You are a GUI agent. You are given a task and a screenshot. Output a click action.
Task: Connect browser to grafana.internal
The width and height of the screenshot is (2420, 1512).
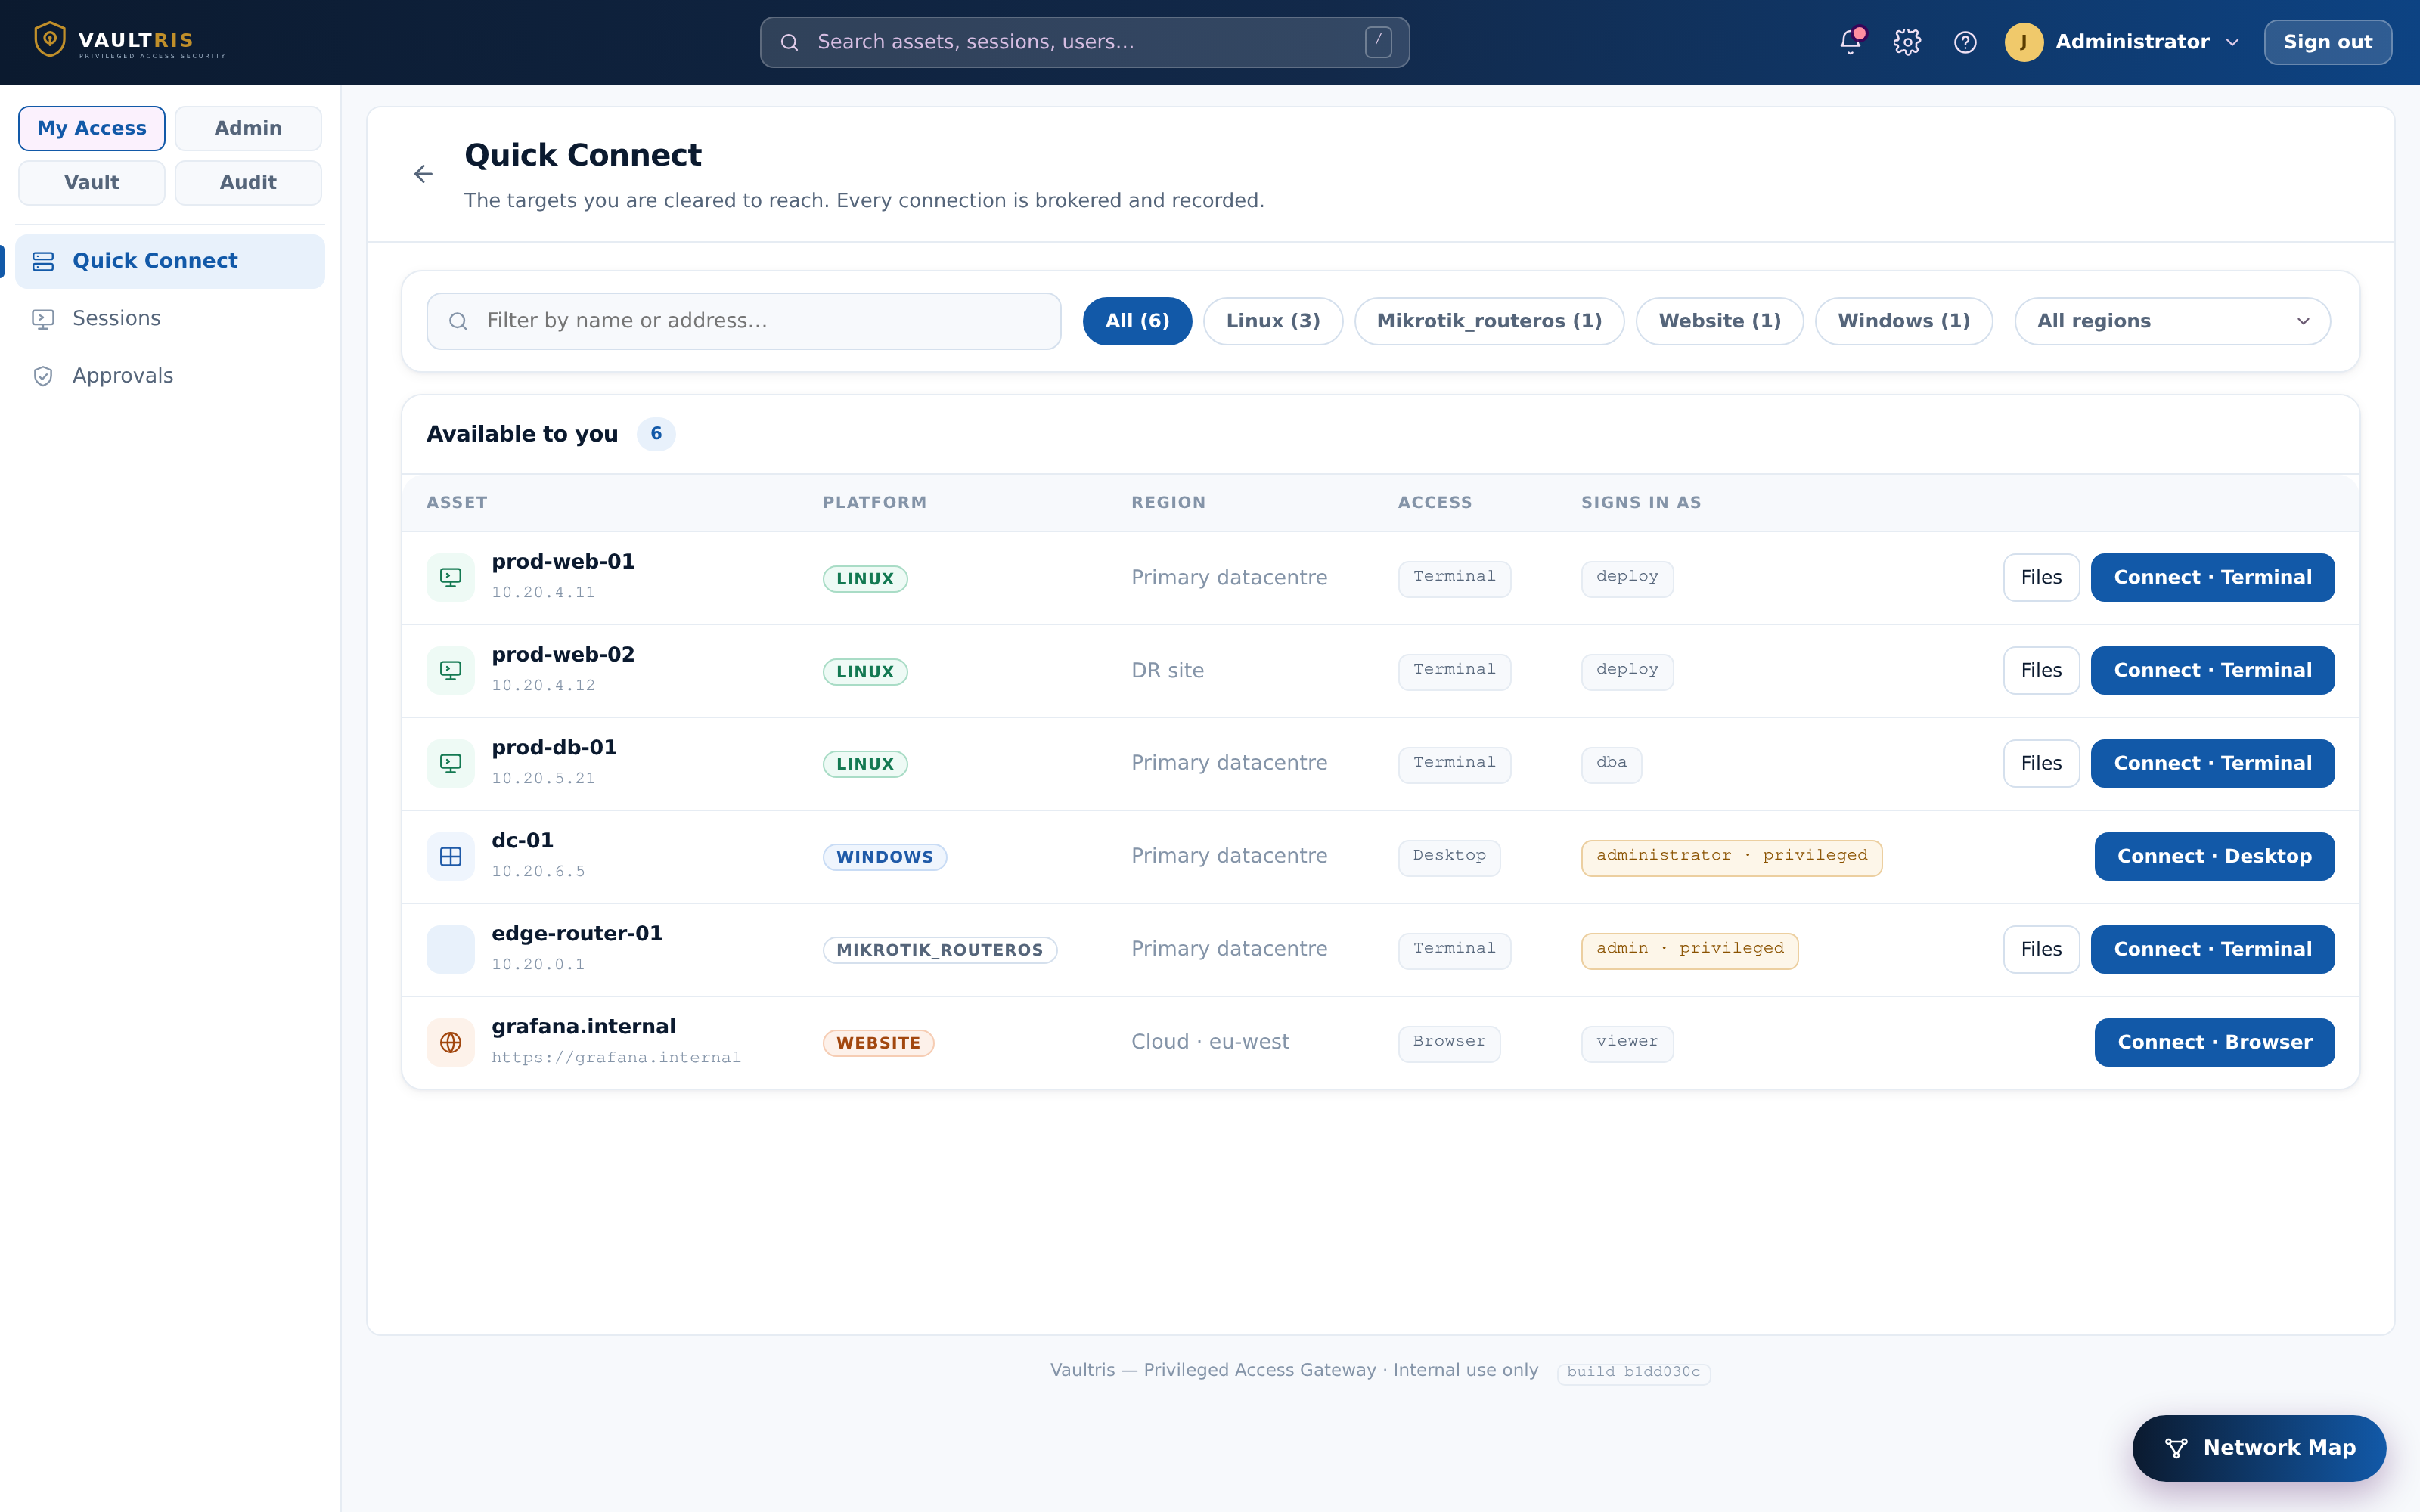coord(2215,1043)
